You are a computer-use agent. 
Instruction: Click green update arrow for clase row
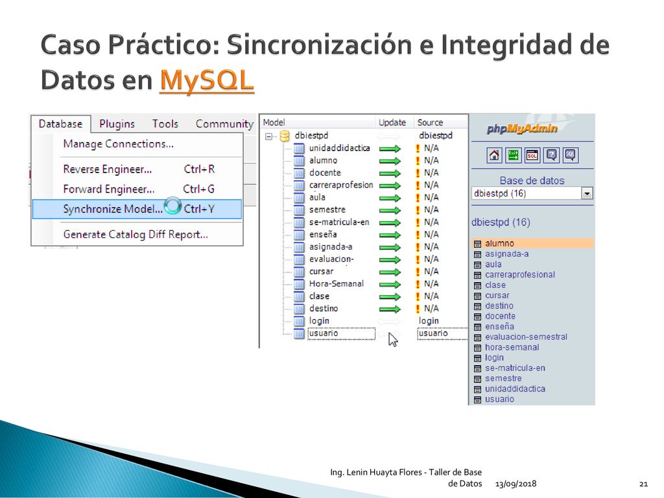point(390,296)
